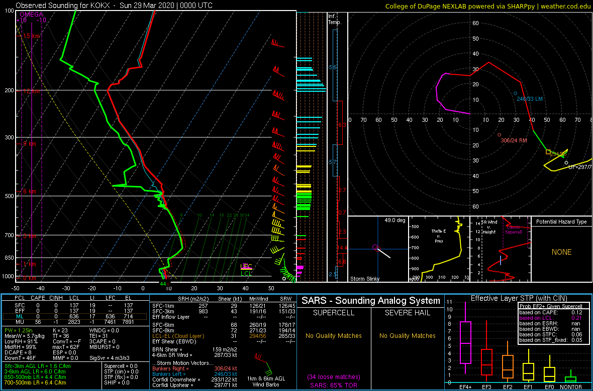Click the '306/24 RM' hodograph label
This screenshot has width=593, height=391.
click(514, 140)
